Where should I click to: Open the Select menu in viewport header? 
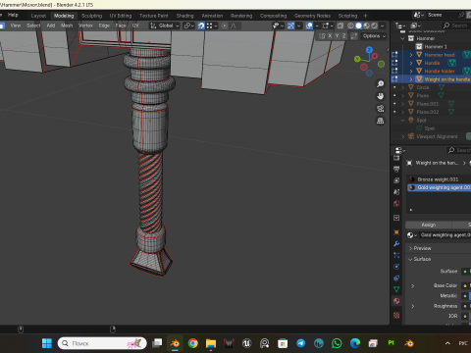(33, 25)
